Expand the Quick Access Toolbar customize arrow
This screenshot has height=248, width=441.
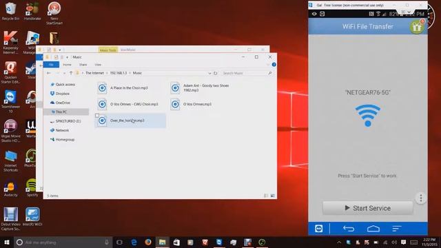coord(67,57)
